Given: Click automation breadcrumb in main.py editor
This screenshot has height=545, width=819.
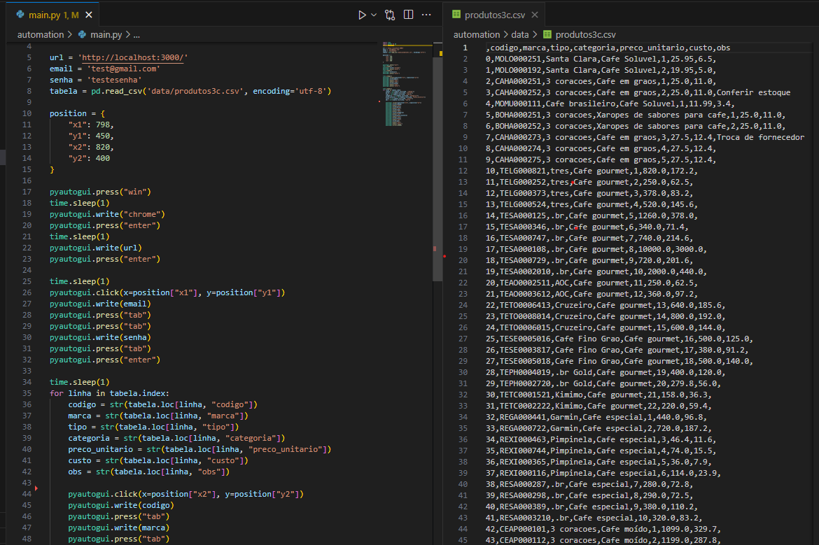Looking at the screenshot, I should coord(40,34).
